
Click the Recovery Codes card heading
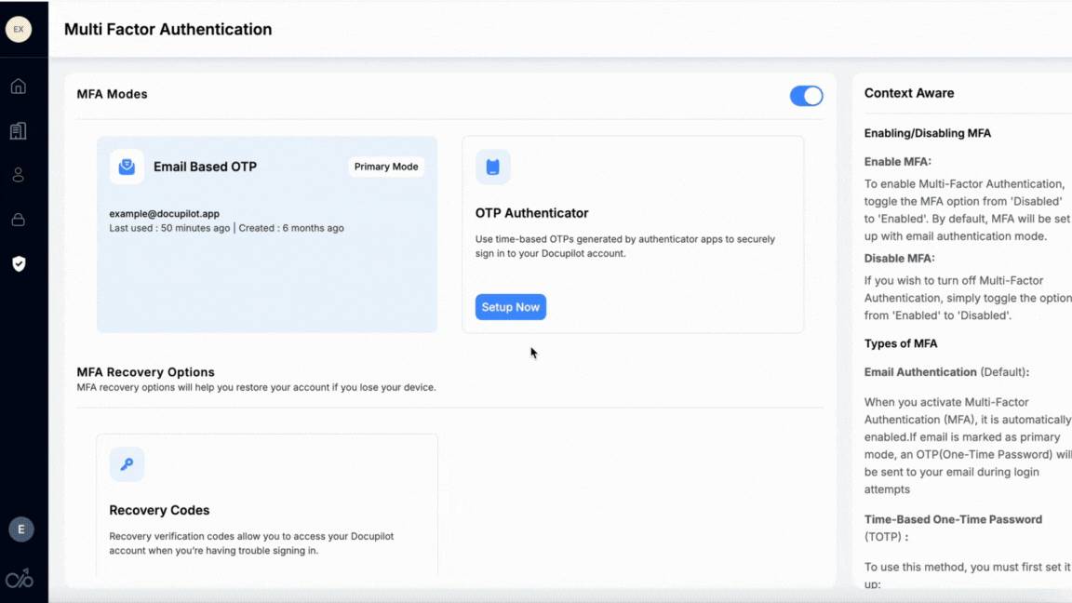point(159,510)
